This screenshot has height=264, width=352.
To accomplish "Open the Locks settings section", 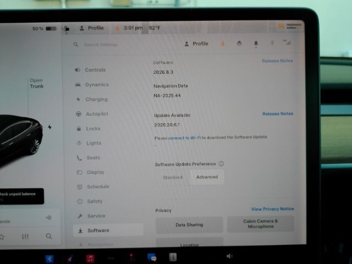I will pyautogui.click(x=89, y=129).
